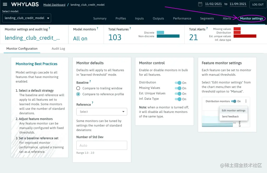
Task: Click help icon next to Total Features
Action: (130, 28)
